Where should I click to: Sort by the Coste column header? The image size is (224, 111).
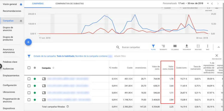(130, 68)
